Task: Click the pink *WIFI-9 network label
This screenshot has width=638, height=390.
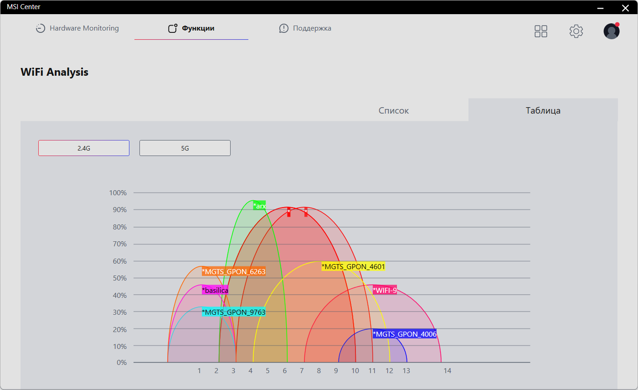Action: (385, 290)
